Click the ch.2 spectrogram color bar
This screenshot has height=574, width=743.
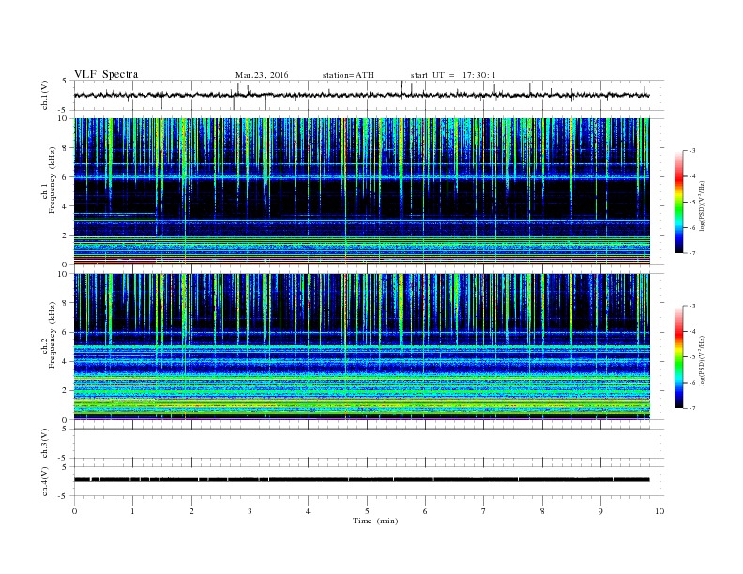point(678,357)
